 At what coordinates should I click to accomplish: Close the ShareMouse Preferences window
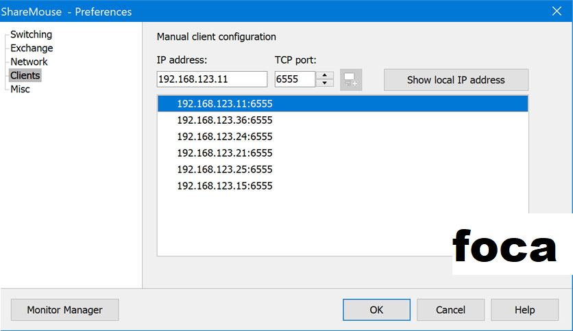coord(557,12)
